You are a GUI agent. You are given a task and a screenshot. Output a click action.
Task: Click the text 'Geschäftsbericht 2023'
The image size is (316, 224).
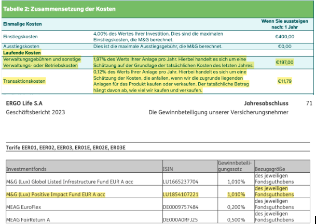click(x=35, y=112)
